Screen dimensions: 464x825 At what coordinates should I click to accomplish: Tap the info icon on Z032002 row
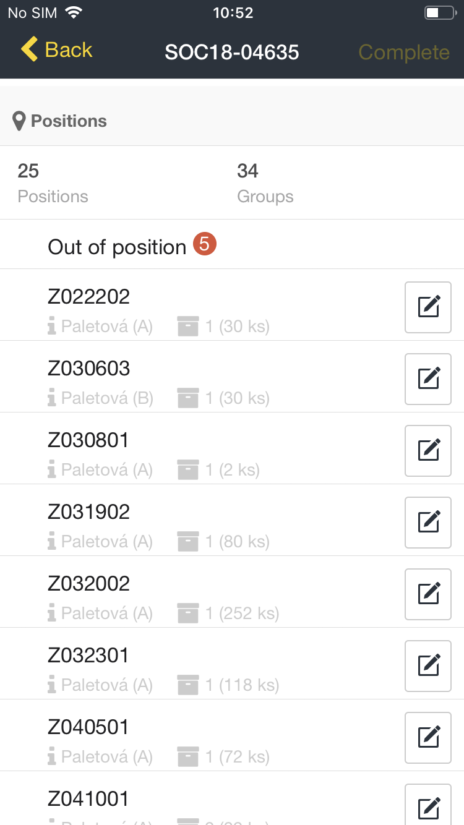pyautogui.click(x=52, y=613)
